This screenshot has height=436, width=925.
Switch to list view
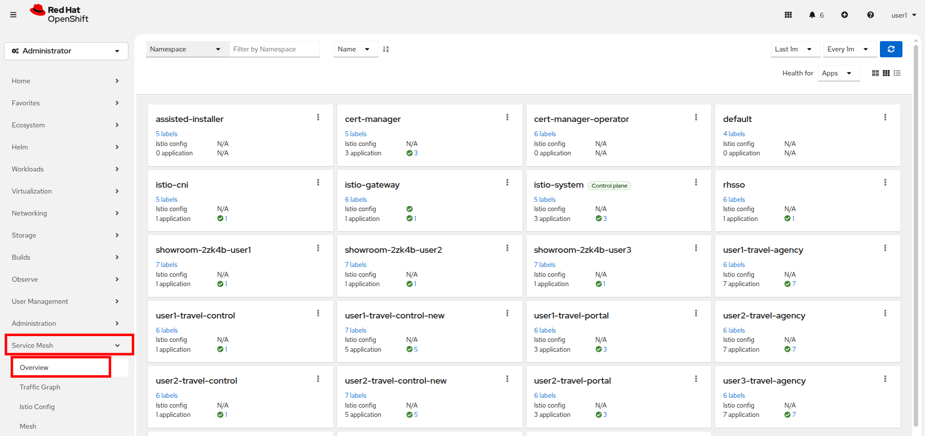pos(897,73)
